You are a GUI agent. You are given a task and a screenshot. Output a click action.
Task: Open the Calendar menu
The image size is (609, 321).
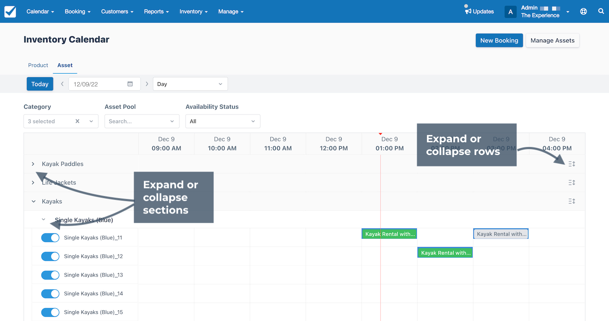[x=40, y=11]
